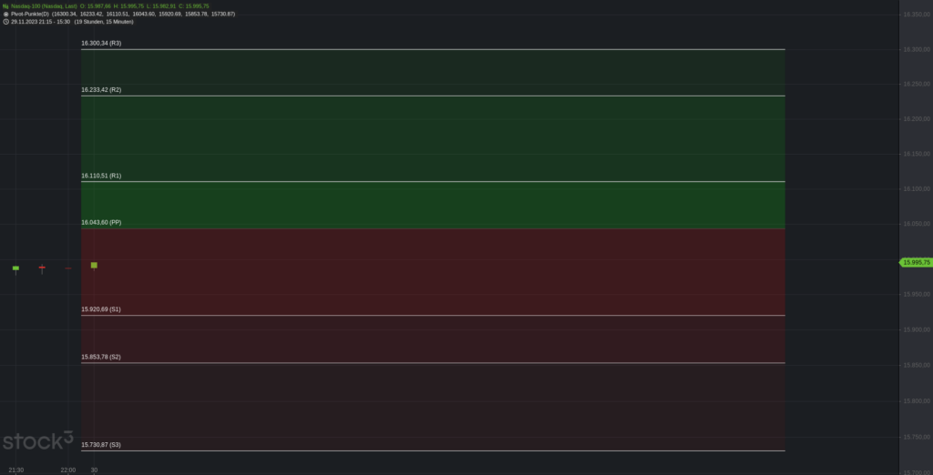This screenshot has height=475, width=933.
Task: Click the stock3 watermark logo
Action: point(37,441)
